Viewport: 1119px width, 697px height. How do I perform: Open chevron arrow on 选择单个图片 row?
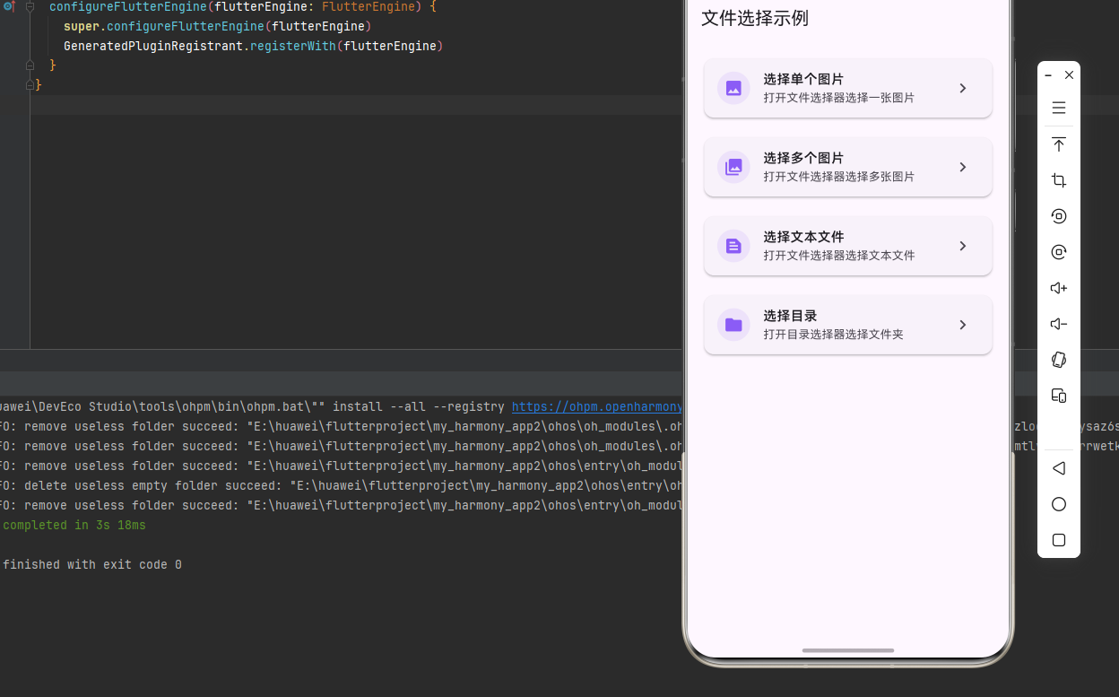coord(963,88)
